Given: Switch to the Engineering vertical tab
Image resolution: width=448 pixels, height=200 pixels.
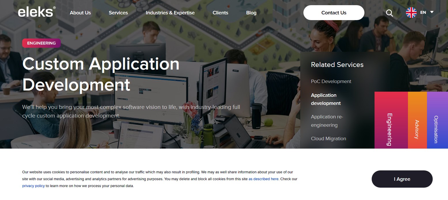Looking at the screenshot, I should (391, 120).
